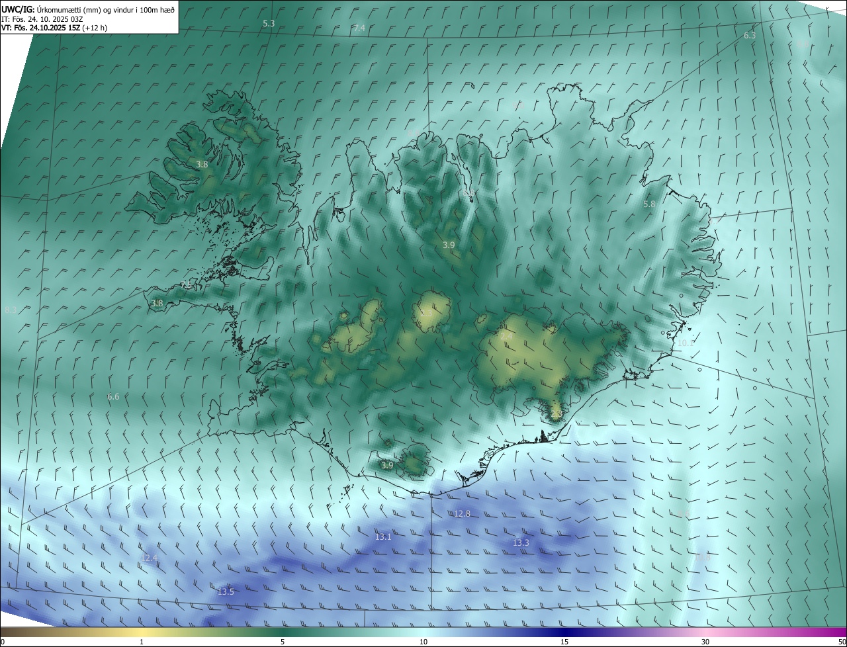Click the map value label 12.8
Viewport: 847px width, 647px height.
pos(462,514)
